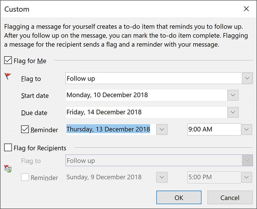Open recipients Flag to dropdown arrow
The width and height of the screenshot is (257, 209).
(x=247, y=160)
